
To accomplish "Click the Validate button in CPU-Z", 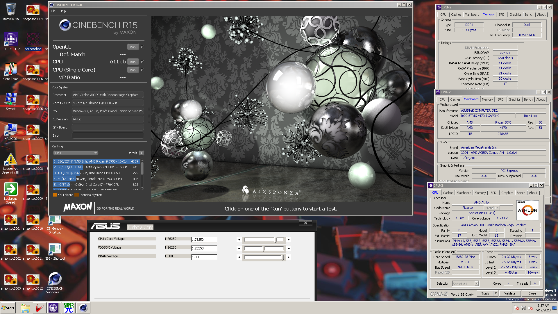I will pyautogui.click(x=510, y=293).
